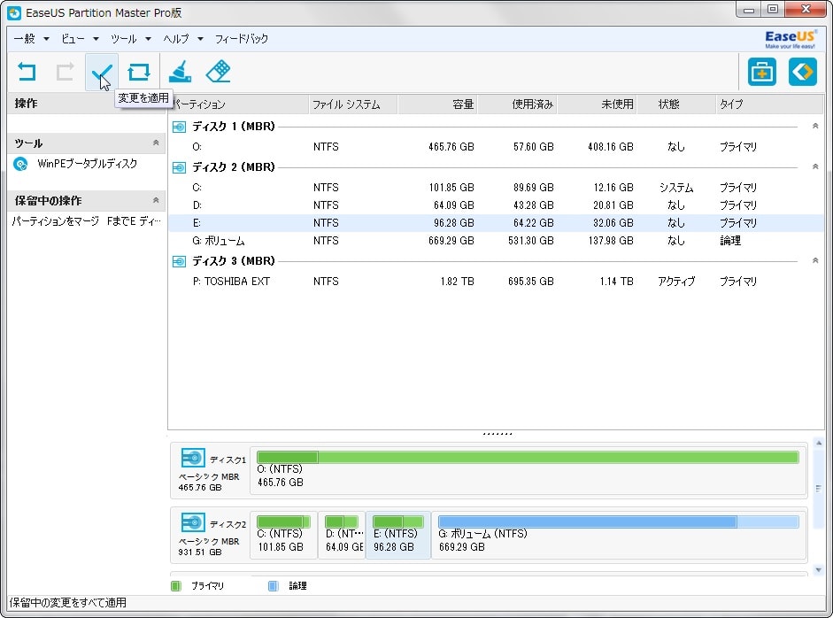Open the 一般 menu
Image resolution: width=833 pixels, height=618 pixels.
click(30, 39)
